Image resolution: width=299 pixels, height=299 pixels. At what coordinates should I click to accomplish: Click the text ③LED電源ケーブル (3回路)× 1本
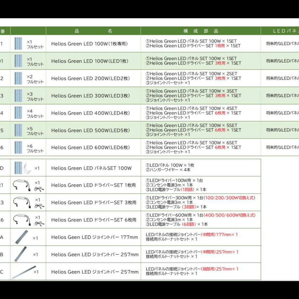[x=176, y=207]
